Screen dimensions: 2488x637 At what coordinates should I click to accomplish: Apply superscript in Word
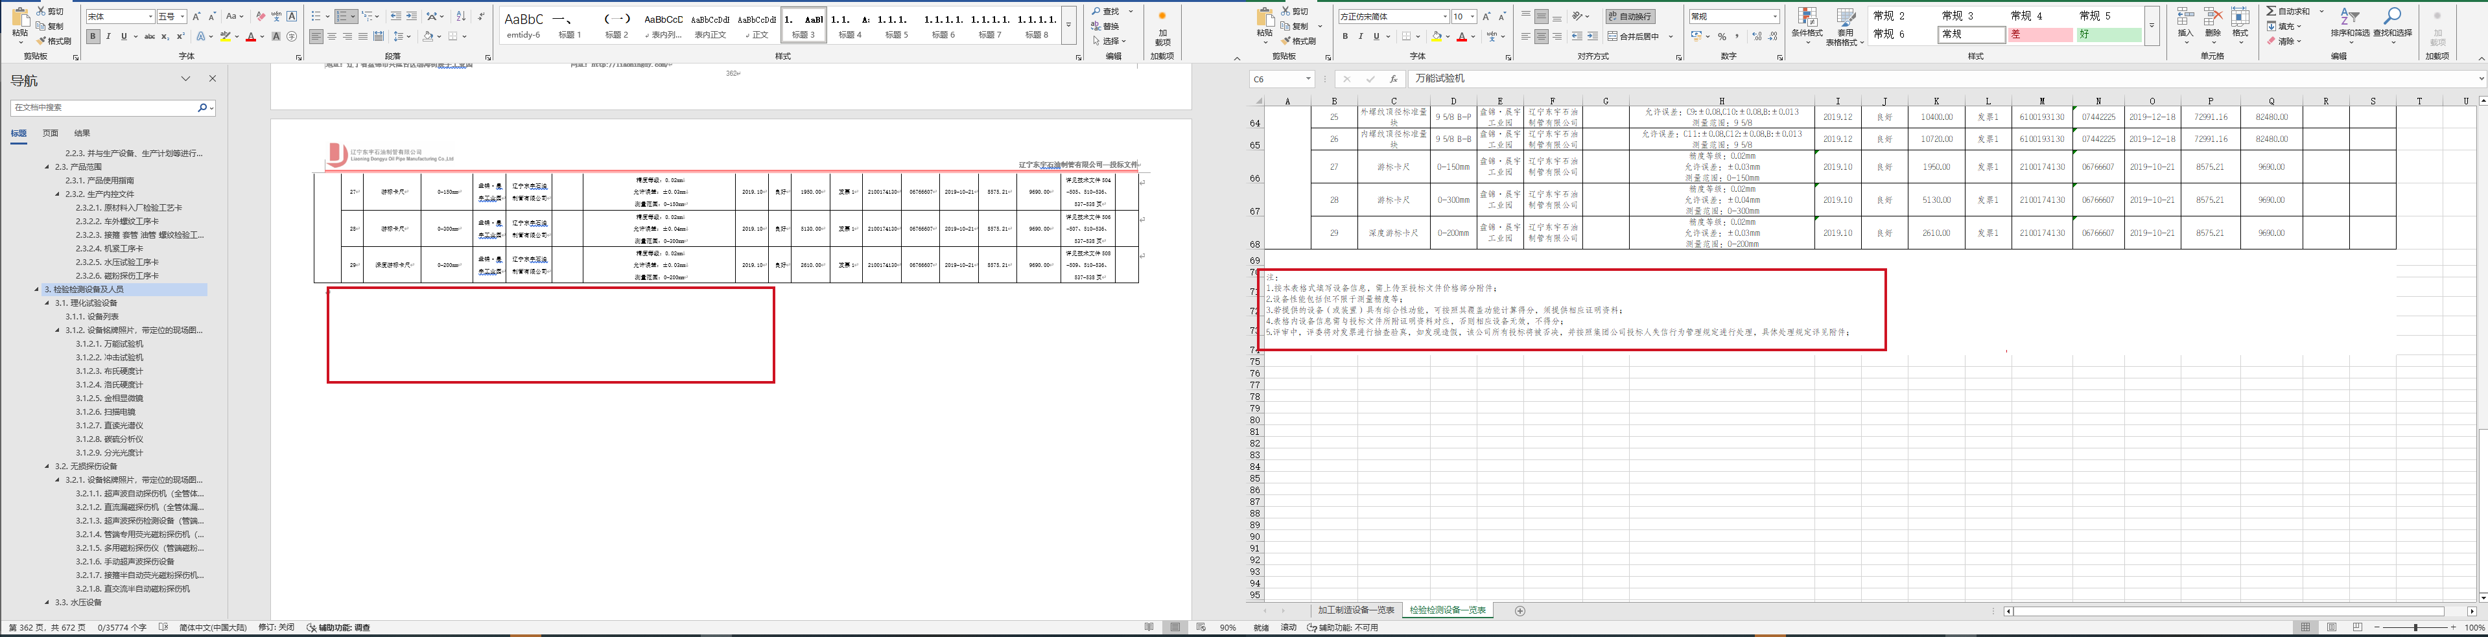click(x=180, y=37)
